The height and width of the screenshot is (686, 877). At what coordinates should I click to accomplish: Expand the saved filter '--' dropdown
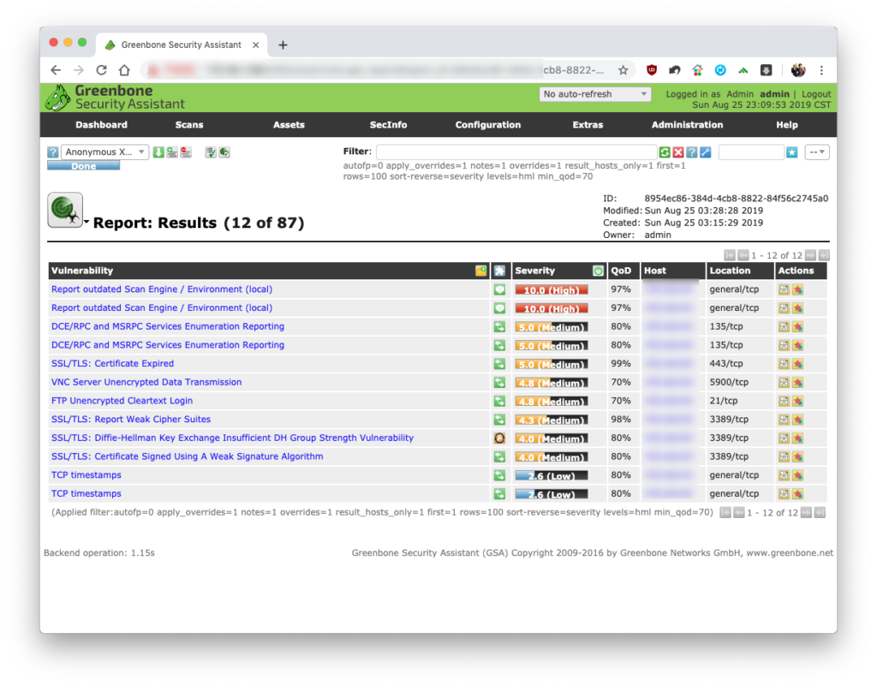click(816, 152)
